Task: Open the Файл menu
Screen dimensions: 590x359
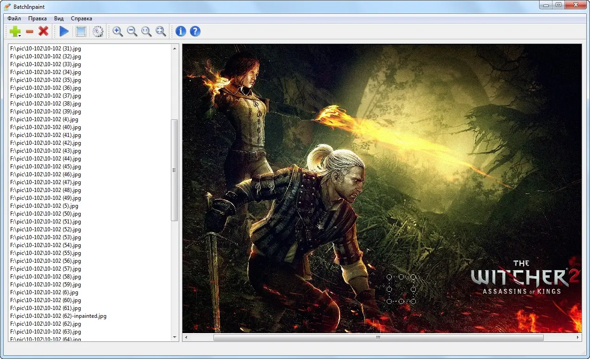Action: [14, 19]
